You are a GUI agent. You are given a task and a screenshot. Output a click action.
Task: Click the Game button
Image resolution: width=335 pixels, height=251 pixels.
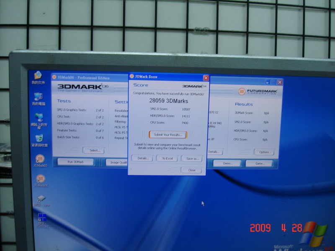click(259, 164)
